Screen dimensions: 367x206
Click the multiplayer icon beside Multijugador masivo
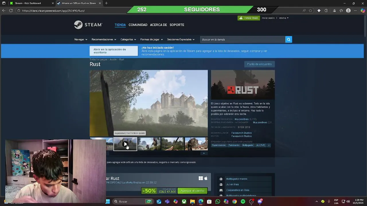click(x=221, y=179)
